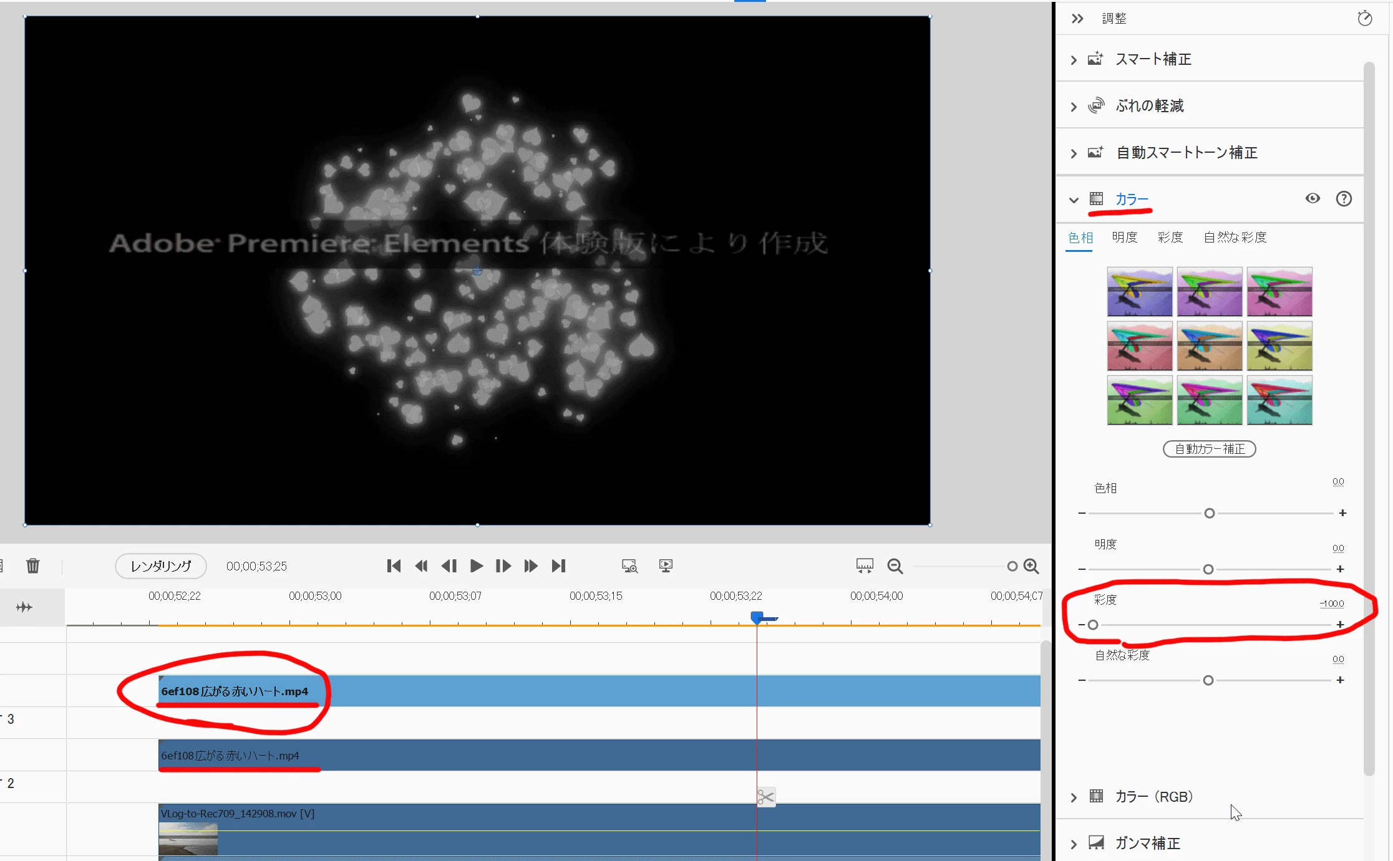The image size is (1393, 861).
Task: Step forward one frame
Action: [x=503, y=565]
